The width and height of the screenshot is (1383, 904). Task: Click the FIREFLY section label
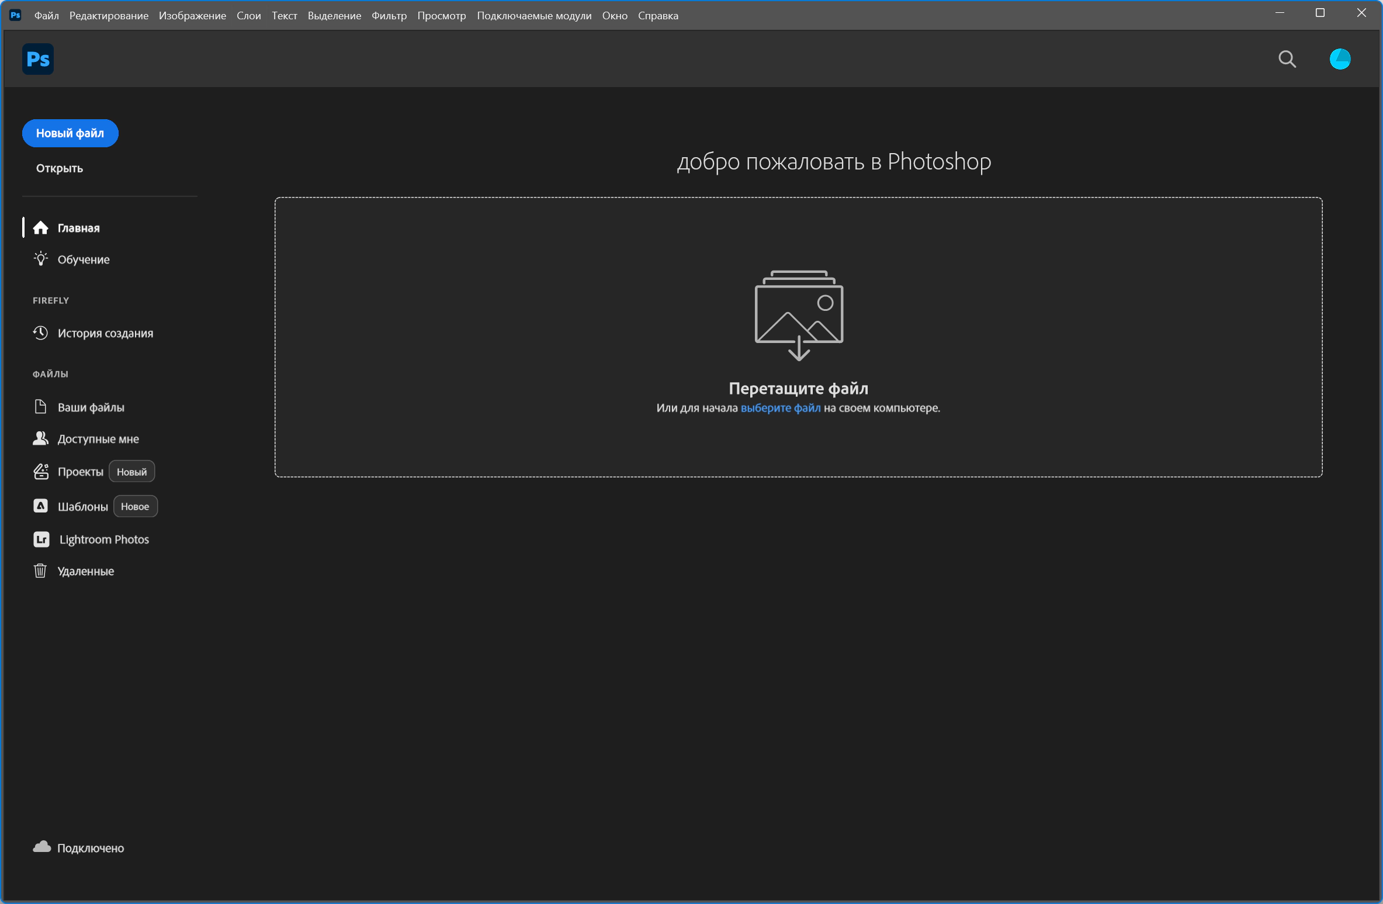pos(51,300)
